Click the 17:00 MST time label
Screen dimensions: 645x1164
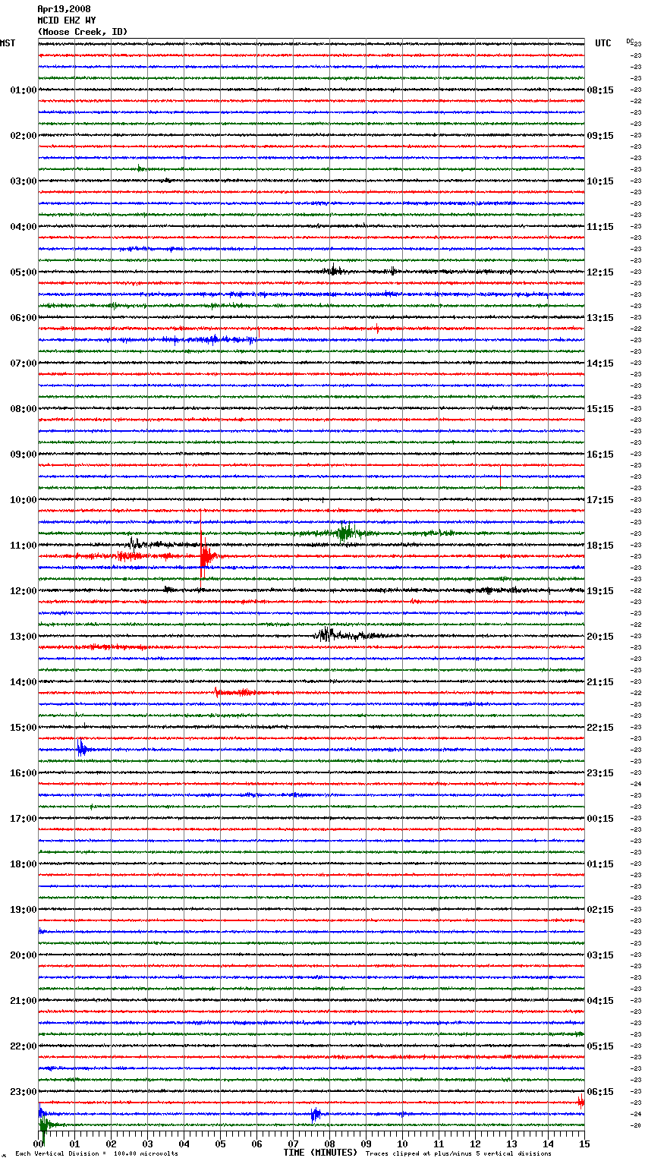tap(24, 819)
